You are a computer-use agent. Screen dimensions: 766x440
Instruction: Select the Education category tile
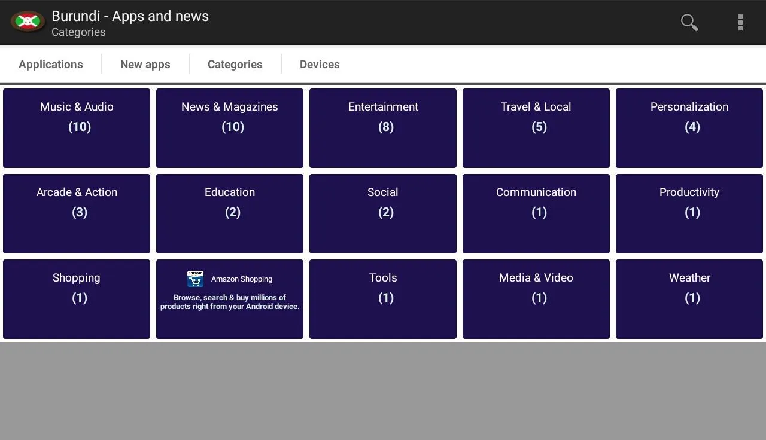click(x=230, y=213)
